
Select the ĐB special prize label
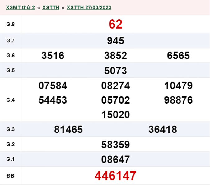(x=11, y=176)
